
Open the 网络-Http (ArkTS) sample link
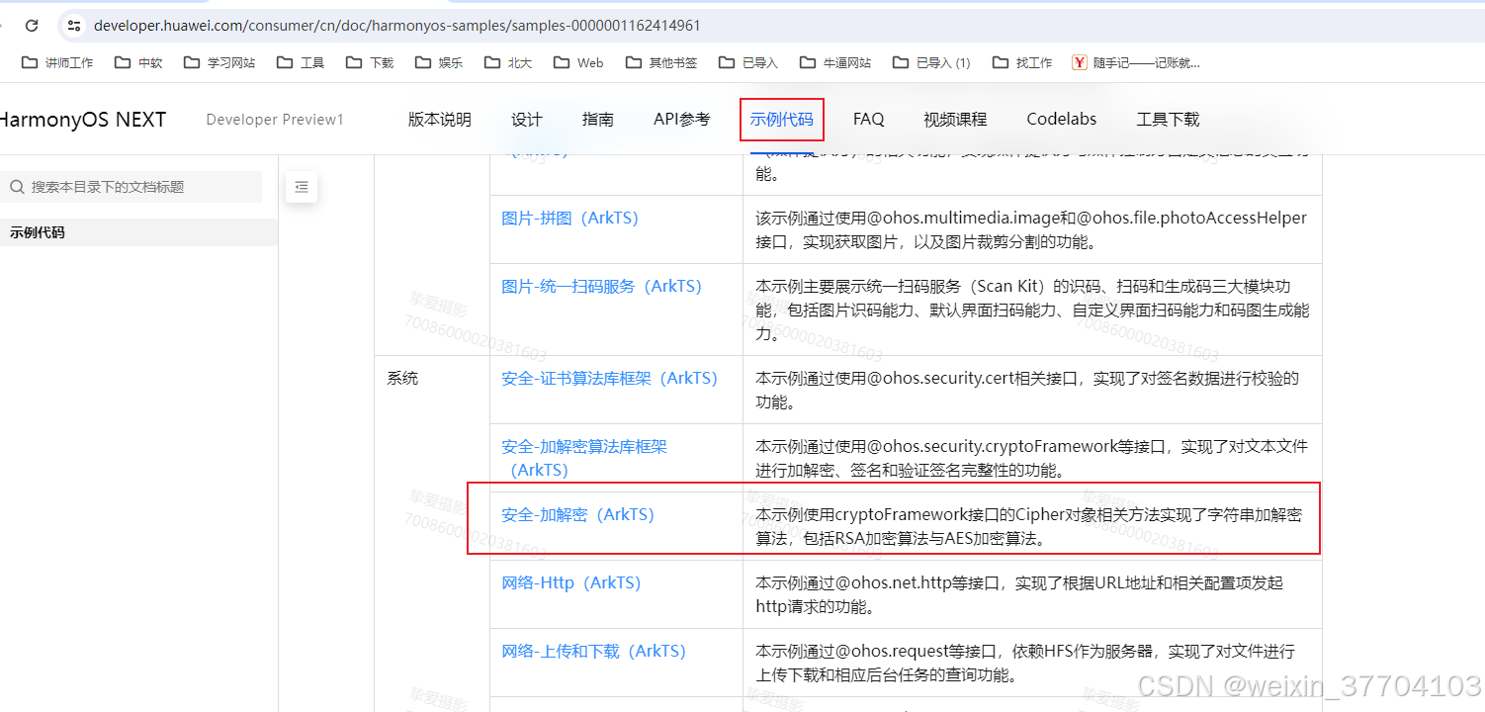click(x=571, y=582)
